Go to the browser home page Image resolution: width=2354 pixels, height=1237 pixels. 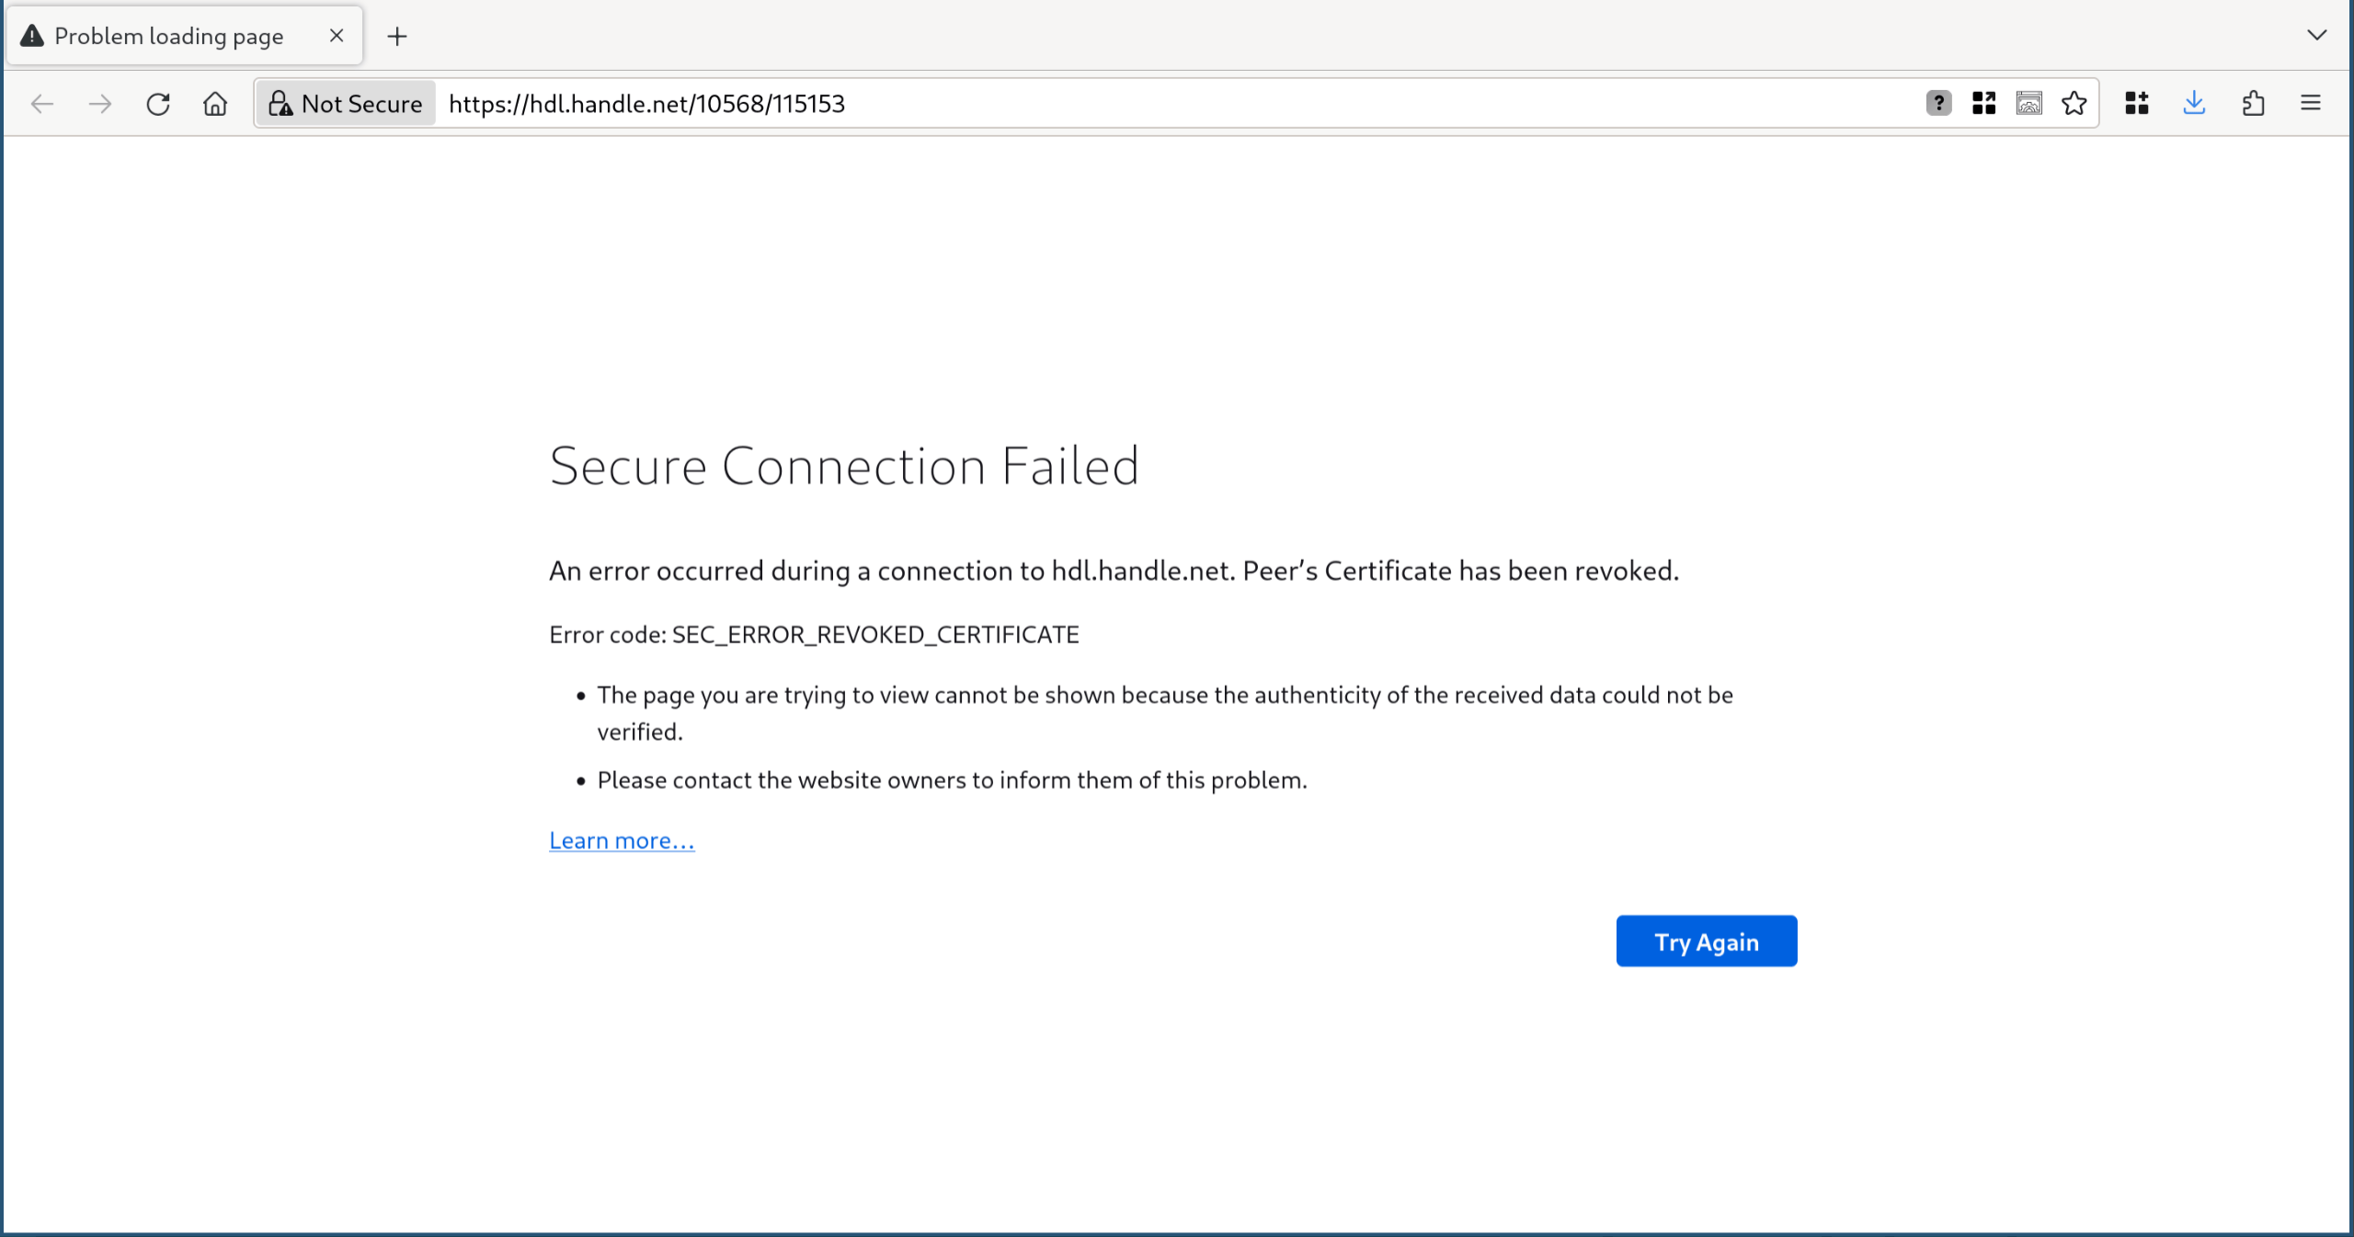click(215, 104)
